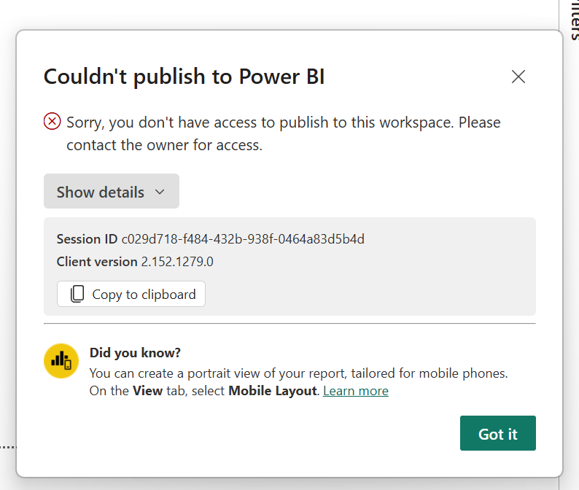The width and height of the screenshot is (579, 490).
Task: Click the Mobile Layout bold text in tip
Action: (273, 391)
